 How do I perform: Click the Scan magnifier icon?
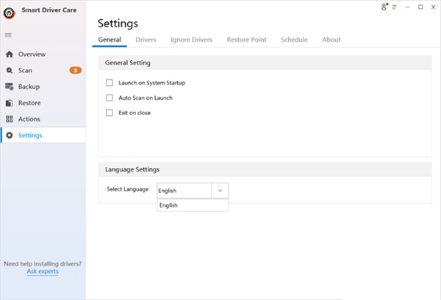tap(10, 70)
